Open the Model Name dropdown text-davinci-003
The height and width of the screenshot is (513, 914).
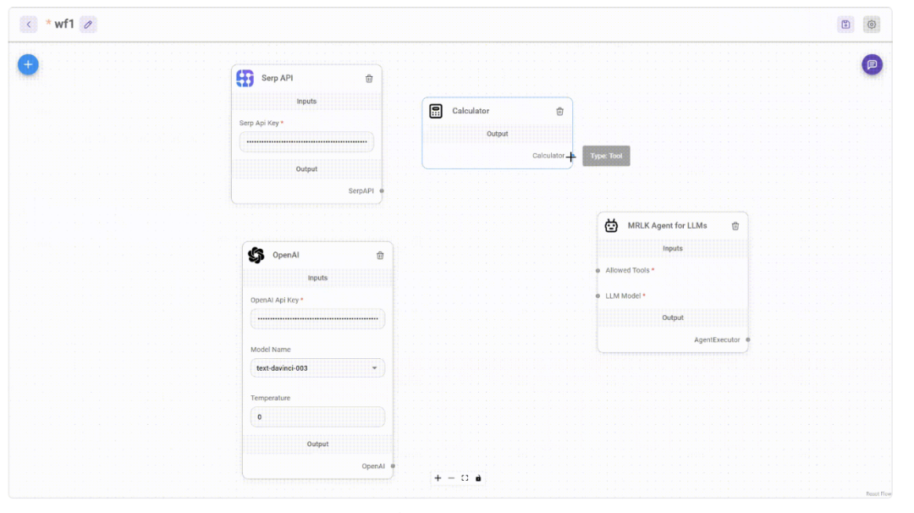click(x=317, y=368)
